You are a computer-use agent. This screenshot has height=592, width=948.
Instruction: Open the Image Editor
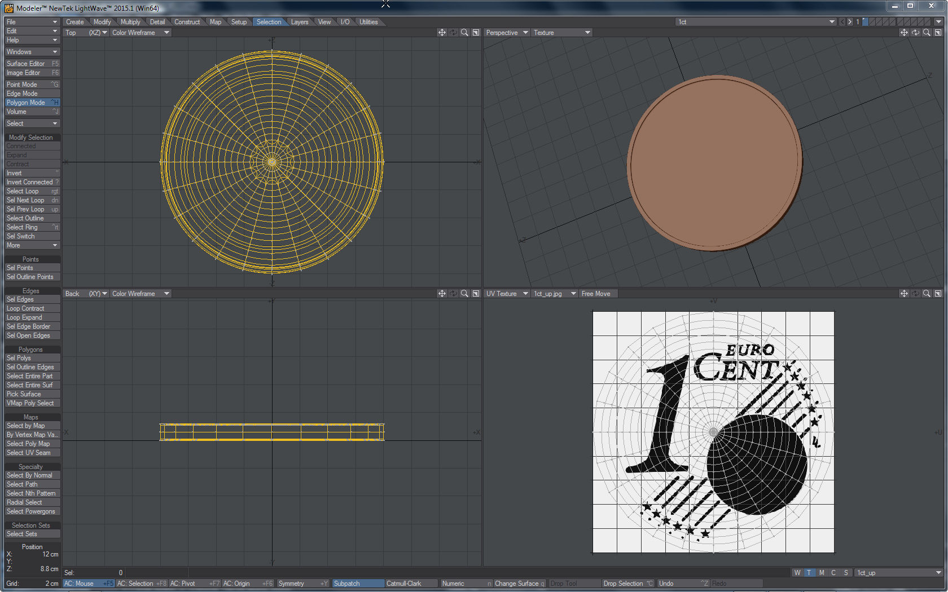coord(32,73)
